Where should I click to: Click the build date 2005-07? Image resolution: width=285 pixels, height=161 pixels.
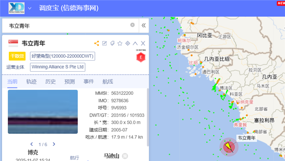pos(119,130)
